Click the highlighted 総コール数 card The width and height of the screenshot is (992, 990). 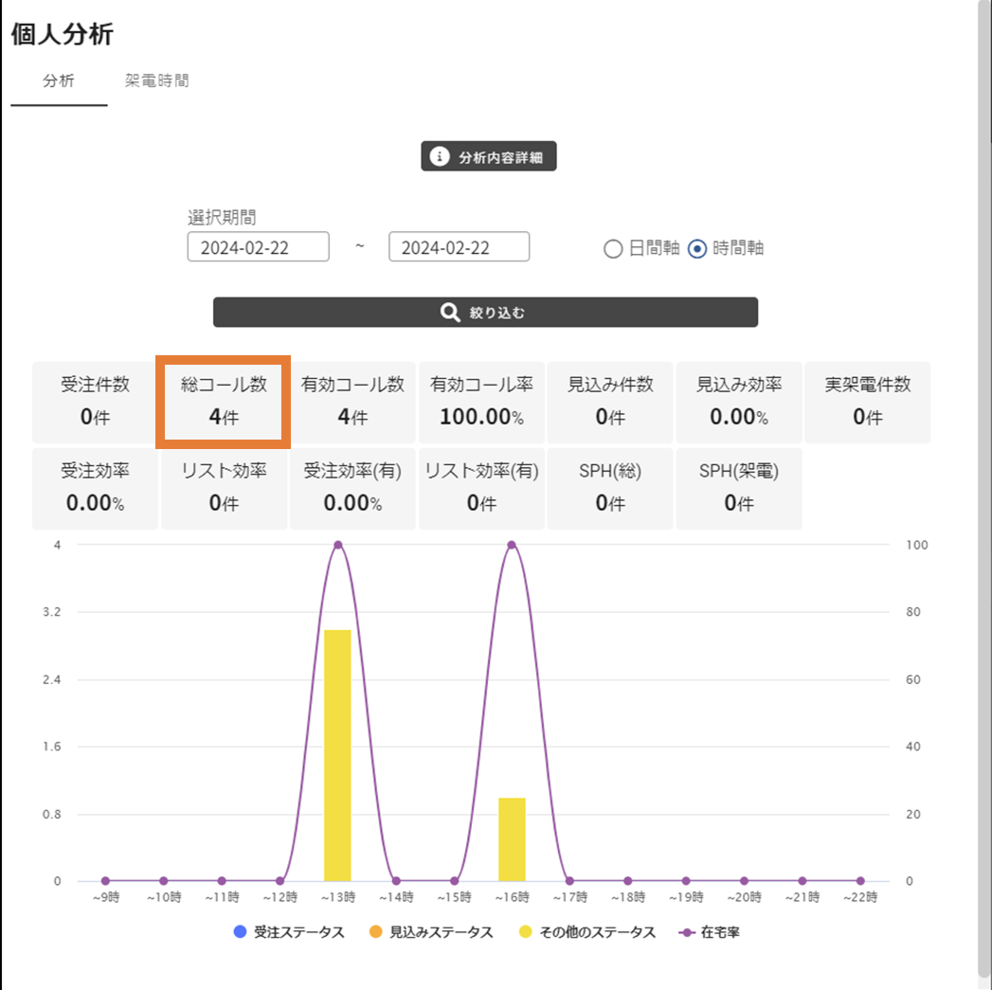tap(224, 401)
